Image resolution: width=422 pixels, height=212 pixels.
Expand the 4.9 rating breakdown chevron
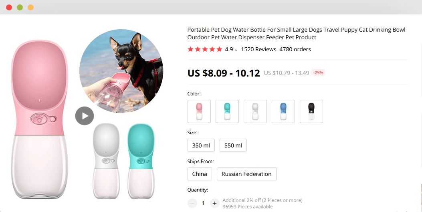[236, 50]
